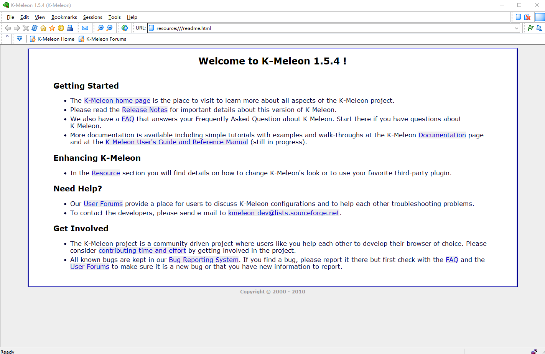Open History via the clock icon

[x=61, y=28]
